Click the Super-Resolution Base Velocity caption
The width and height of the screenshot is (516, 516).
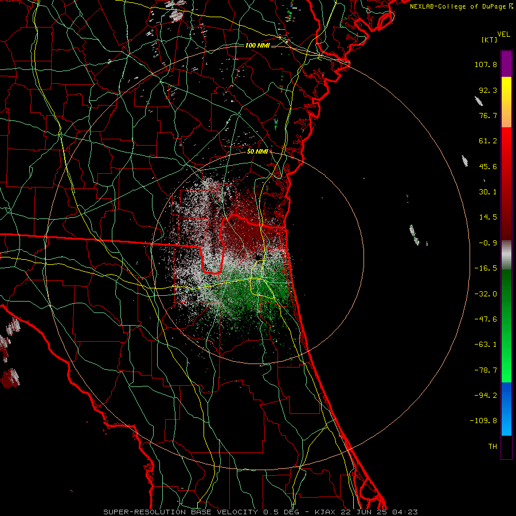(x=261, y=512)
